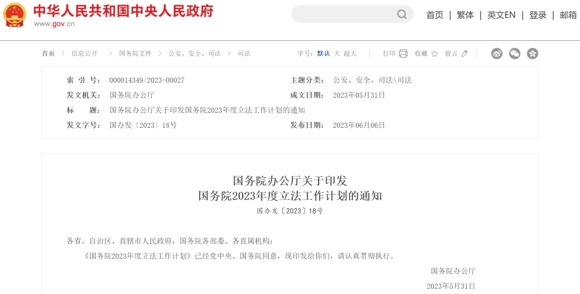Image resolution: width=580 pixels, height=294 pixels.
Task: Click the favorite star outline icon
Action: click(x=434, y=54)
